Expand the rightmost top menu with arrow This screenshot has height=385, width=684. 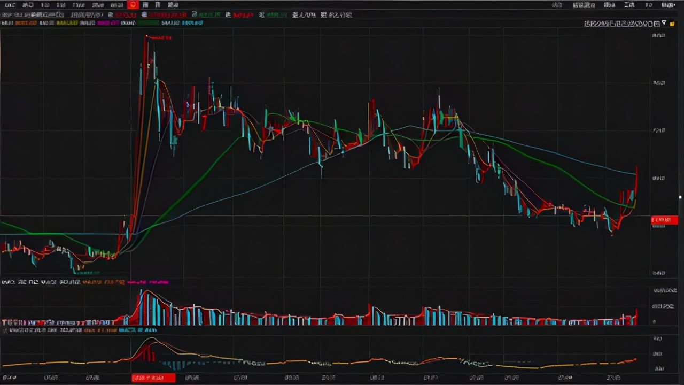pyautogui.click(x=668, y=5)
